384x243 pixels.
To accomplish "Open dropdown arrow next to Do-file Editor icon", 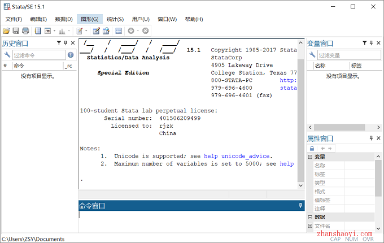I will (86, 31).
